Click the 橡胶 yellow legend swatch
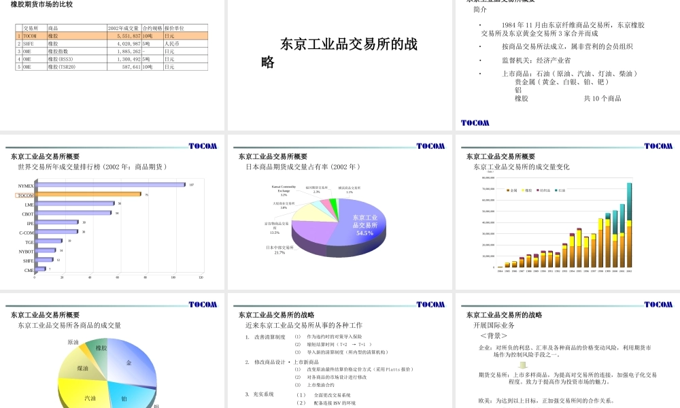Image resolution: width=680 pixels, height=408 pixels. (523, 190)
